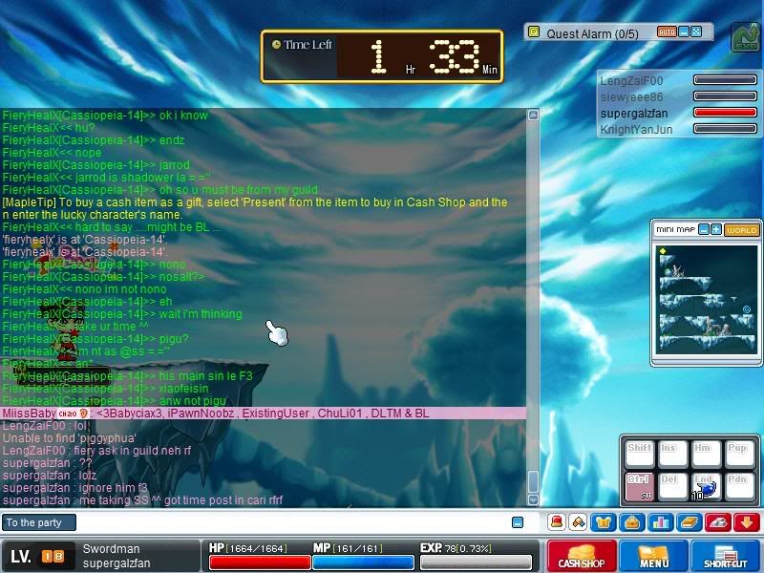764x573 pixels.
Task: Open the WORLD map tab
Action: coord(741,230)
